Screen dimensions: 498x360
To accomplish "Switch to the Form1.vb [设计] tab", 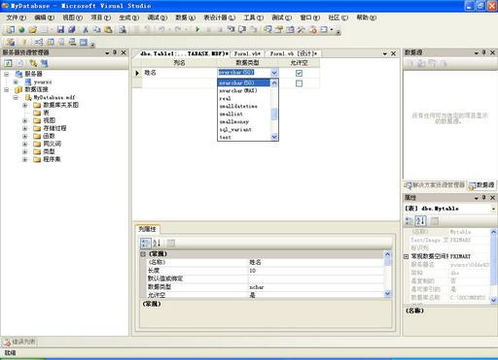I will [x=293, y=53].
